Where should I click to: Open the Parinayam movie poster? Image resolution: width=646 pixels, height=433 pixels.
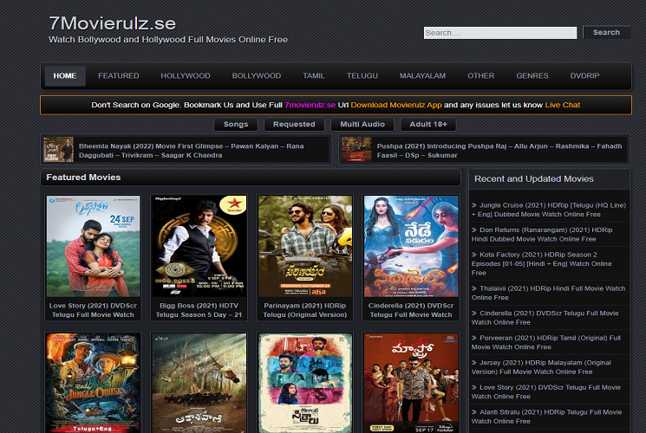coord(305,246)
